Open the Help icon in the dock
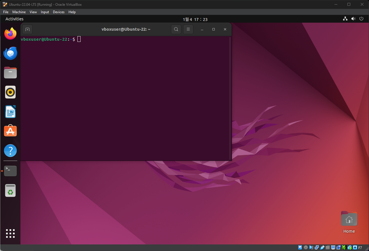The width and height of the screenshot is (369, 251). (x=10, y=150)
